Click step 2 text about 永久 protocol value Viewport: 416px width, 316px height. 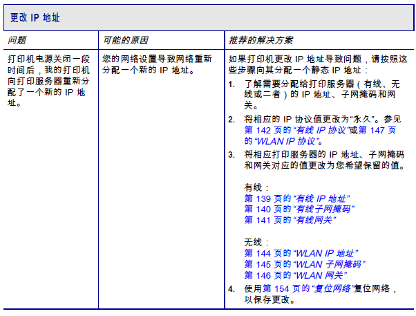pos(323,119)
